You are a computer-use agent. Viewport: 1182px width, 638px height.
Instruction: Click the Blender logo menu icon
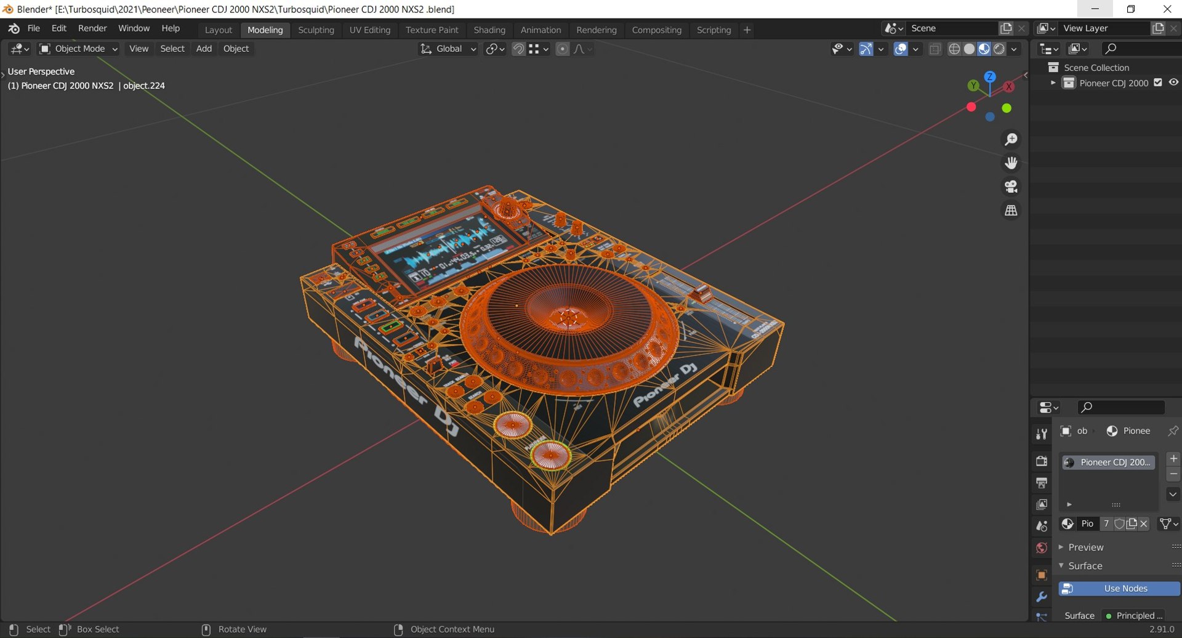pyautogui.click(x=14, y=28)
